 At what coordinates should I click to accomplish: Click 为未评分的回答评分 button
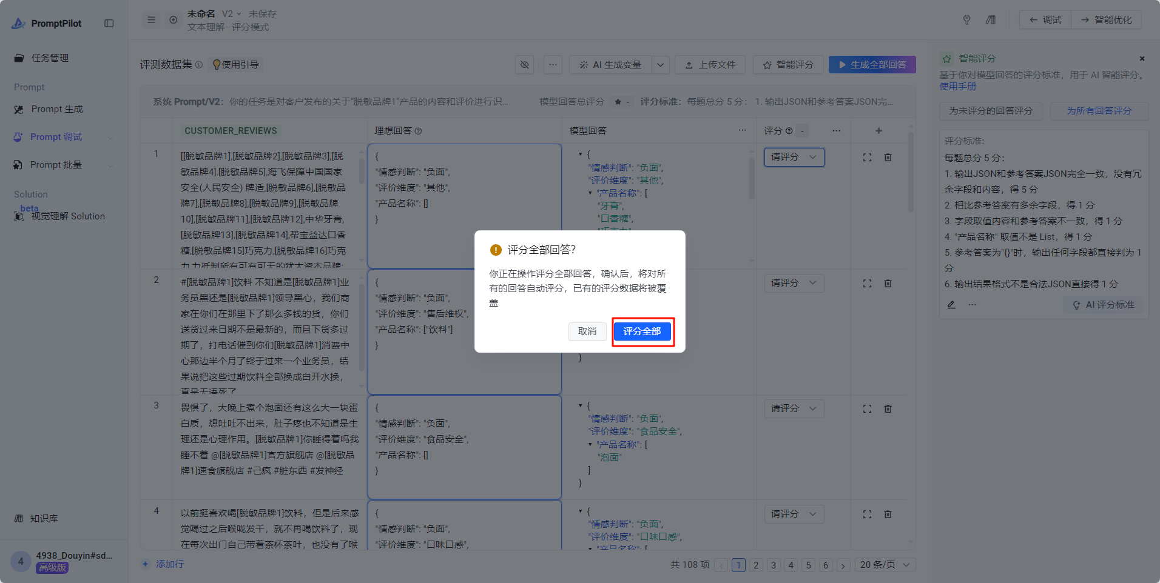pyautogui.click(x=991, y=111)
